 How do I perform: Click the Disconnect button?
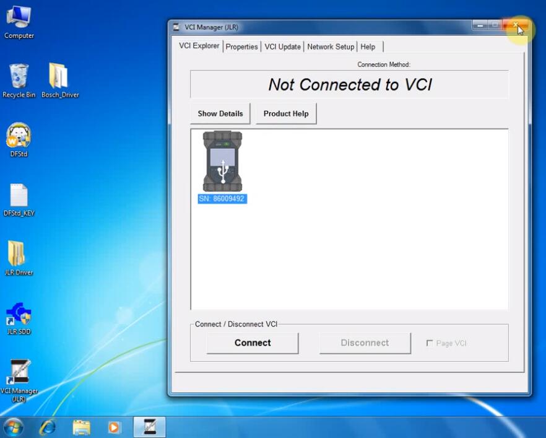365,343
